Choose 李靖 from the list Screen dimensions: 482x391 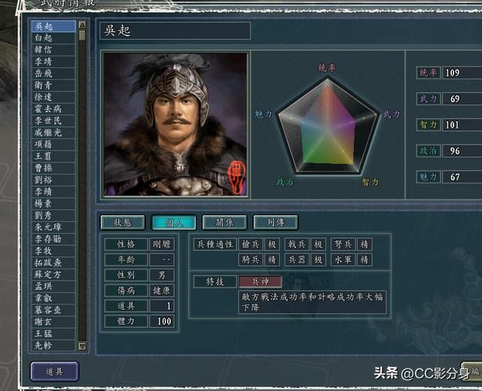(x=53, y=62)
